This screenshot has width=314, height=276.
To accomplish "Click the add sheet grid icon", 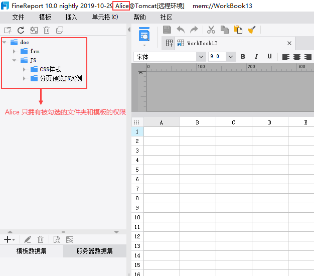I will coord(169,43).
